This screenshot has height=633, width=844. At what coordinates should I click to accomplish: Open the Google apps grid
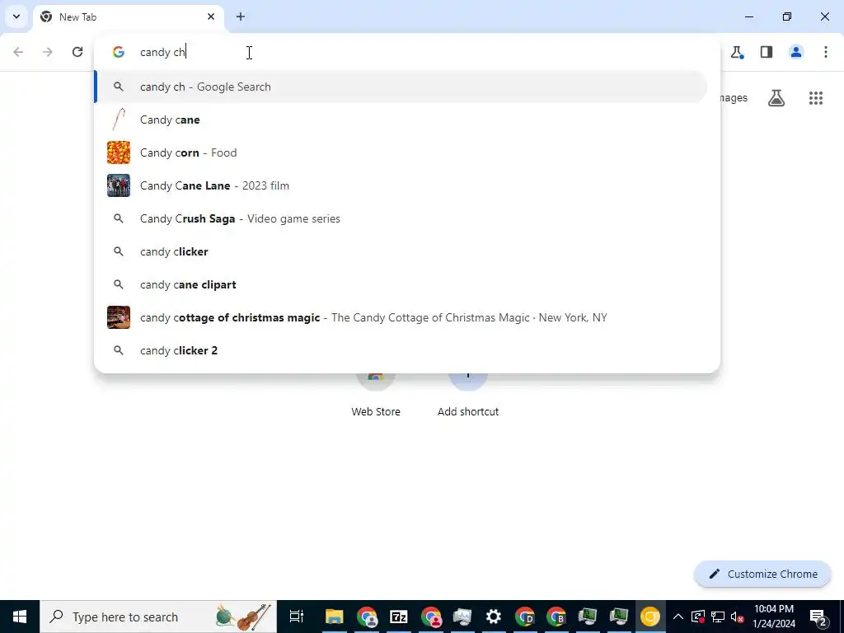816,98
